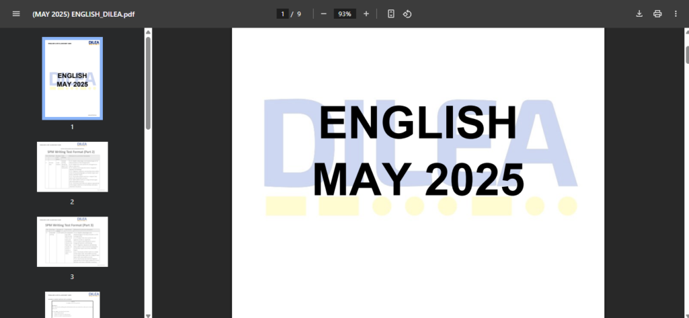Click the 93% zoom level field

345,13
